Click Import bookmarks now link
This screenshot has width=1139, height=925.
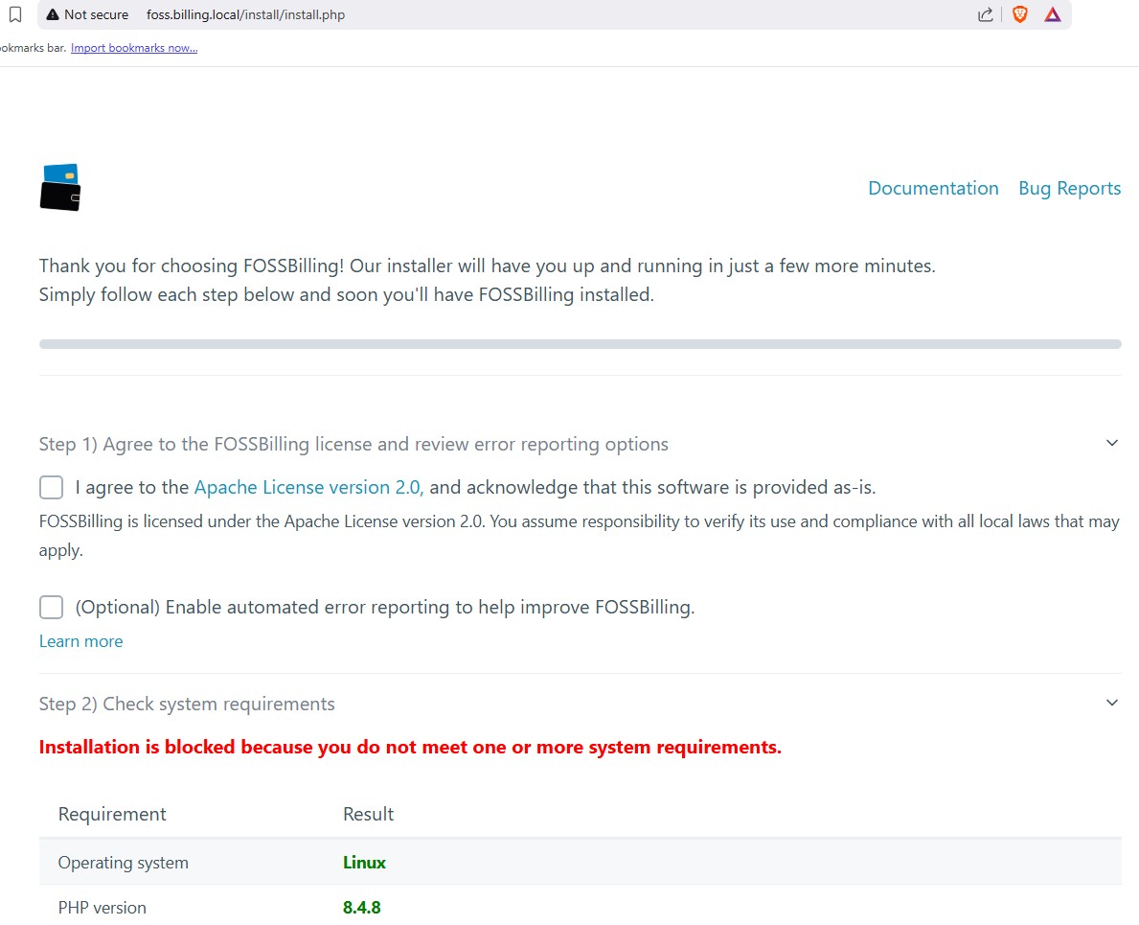tap(134, 48)
